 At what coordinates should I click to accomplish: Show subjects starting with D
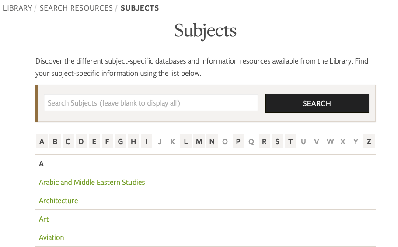[x=81, y=141]
